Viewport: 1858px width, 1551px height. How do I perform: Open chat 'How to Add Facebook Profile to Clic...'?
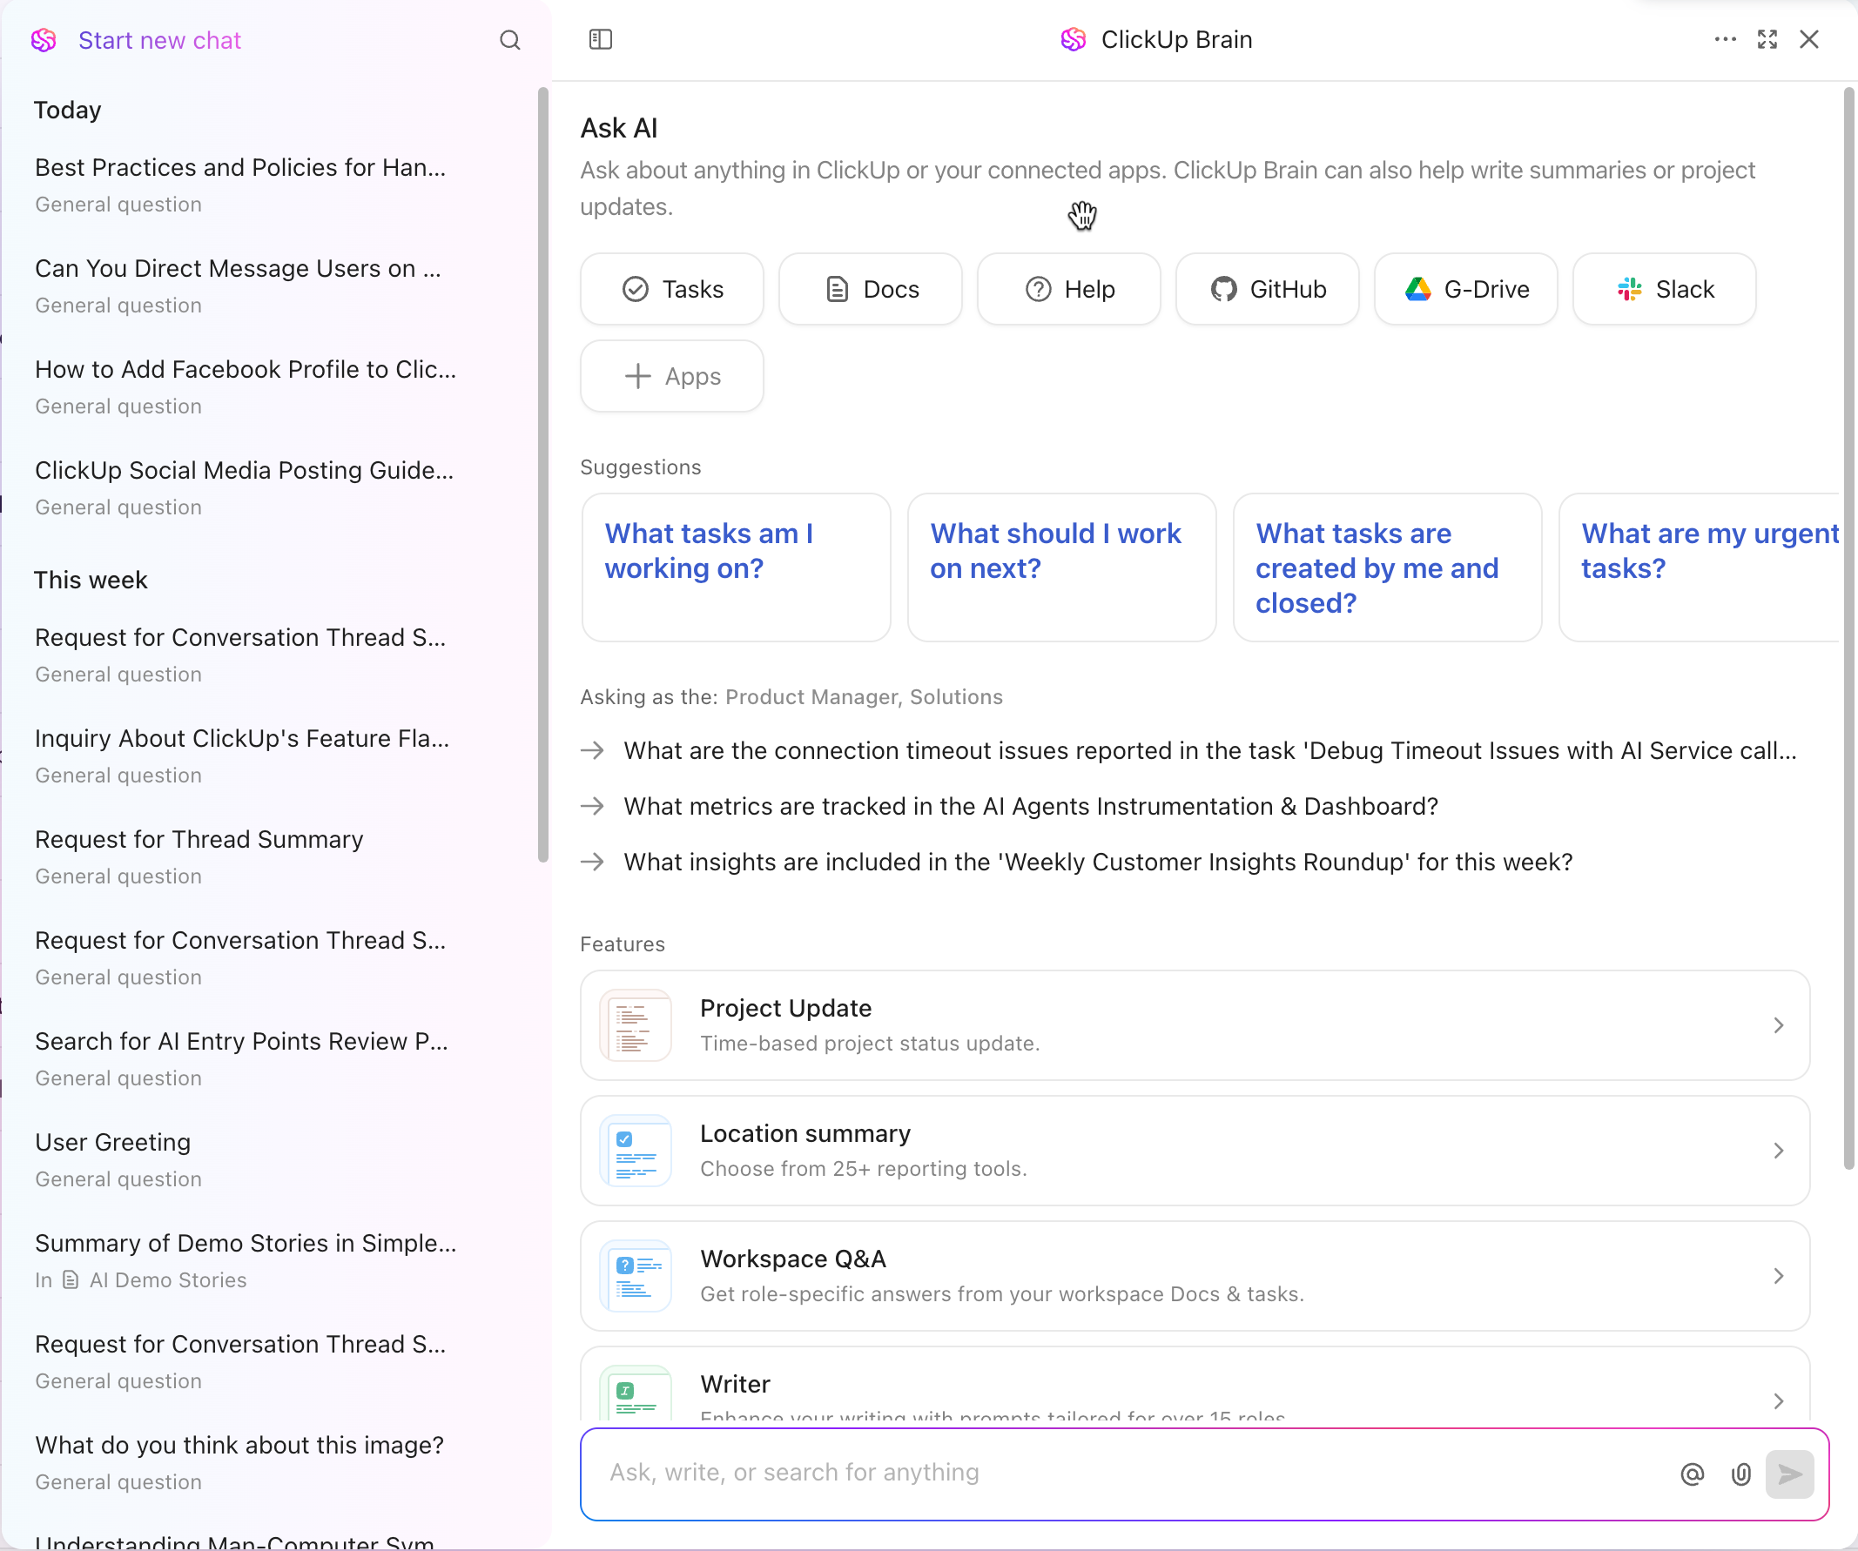click(248, 386)
